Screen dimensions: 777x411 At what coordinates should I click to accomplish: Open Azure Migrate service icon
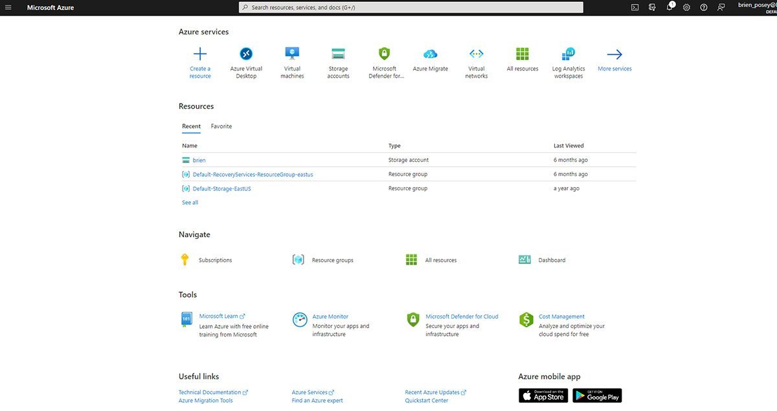click(x=430, y=54)
